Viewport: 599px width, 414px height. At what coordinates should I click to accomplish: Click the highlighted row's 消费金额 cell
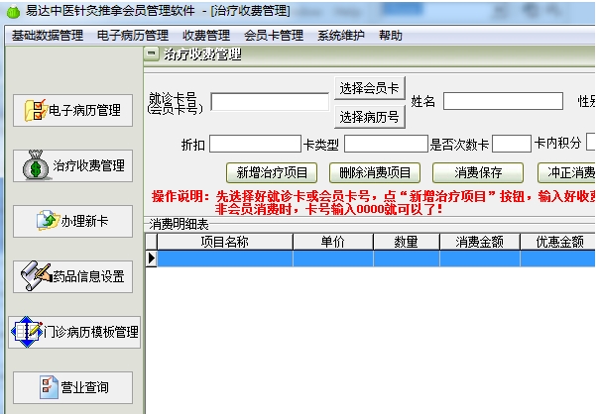click(x=480, y=259)
